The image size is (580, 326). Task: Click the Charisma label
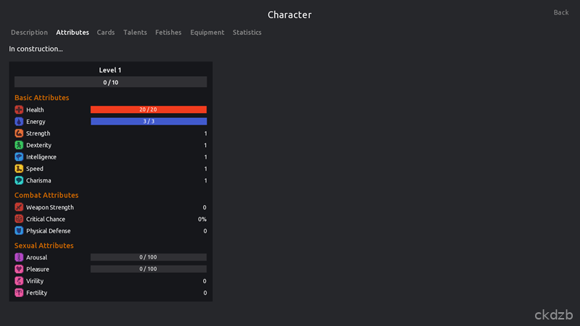coord(38,180)
